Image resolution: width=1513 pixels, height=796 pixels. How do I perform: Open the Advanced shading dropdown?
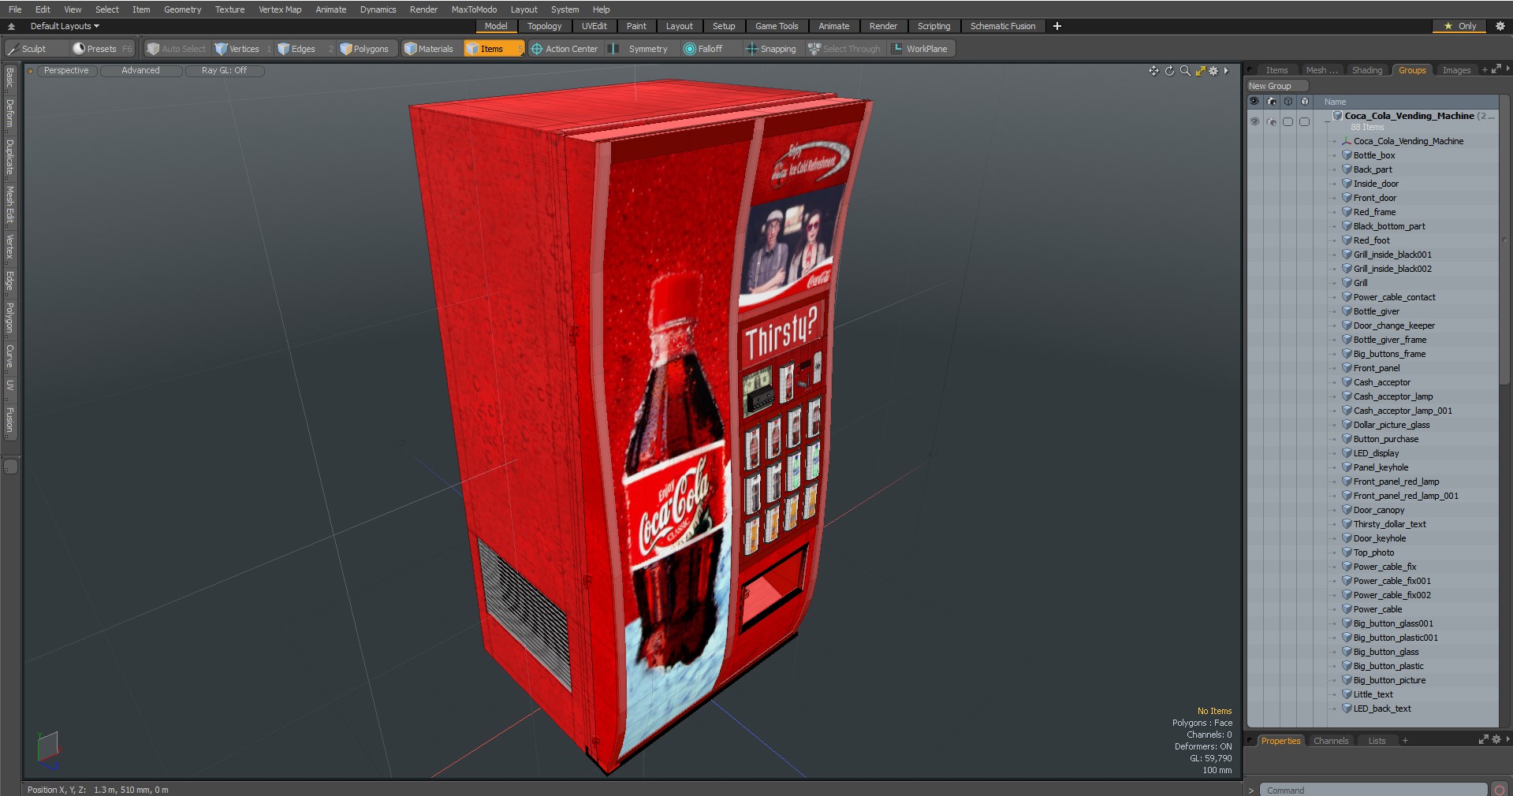coord(140,71)
